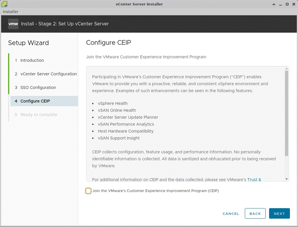298x227 pixels.
Task: Click the scroll down arrow in CEIP text box
Action: point(287,179)
